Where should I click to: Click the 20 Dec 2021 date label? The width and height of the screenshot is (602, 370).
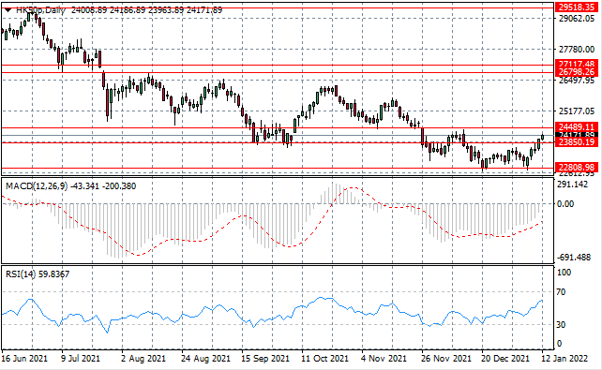click(506, 359)
